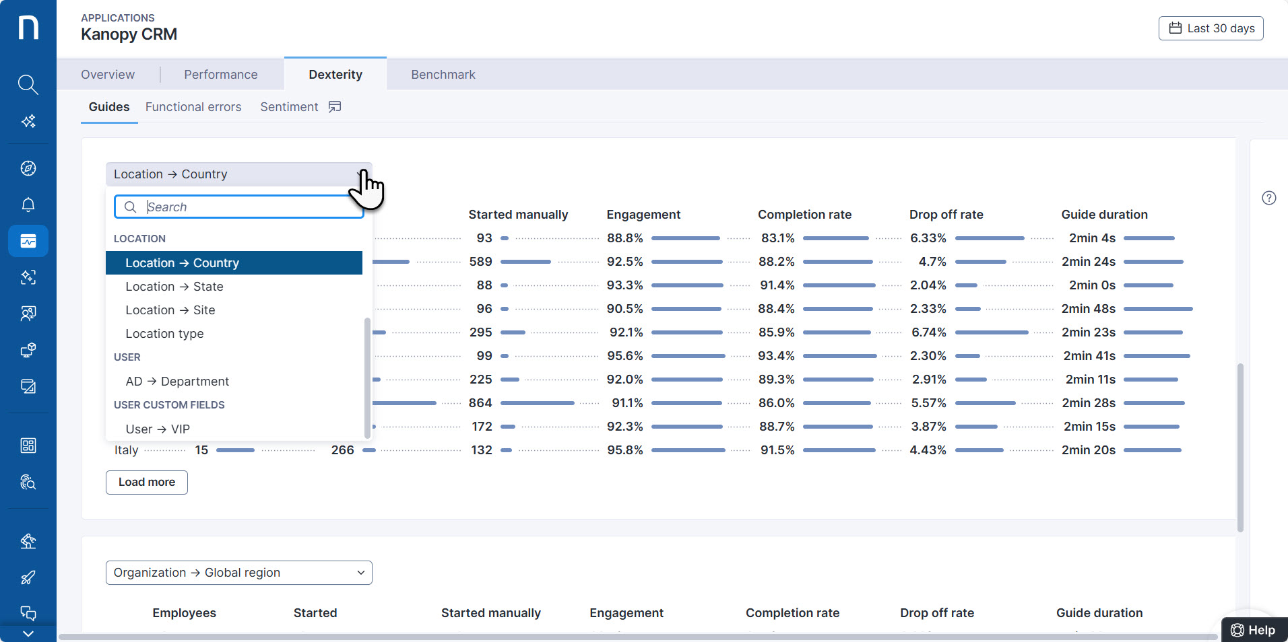
Task: Open the rocket icon in sidebar
Action: (x=28, y=577)
